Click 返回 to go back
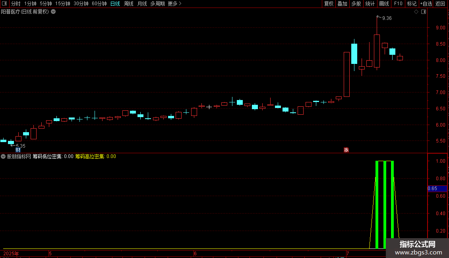This screenshot has height=258, width=449. coord(440,4)
